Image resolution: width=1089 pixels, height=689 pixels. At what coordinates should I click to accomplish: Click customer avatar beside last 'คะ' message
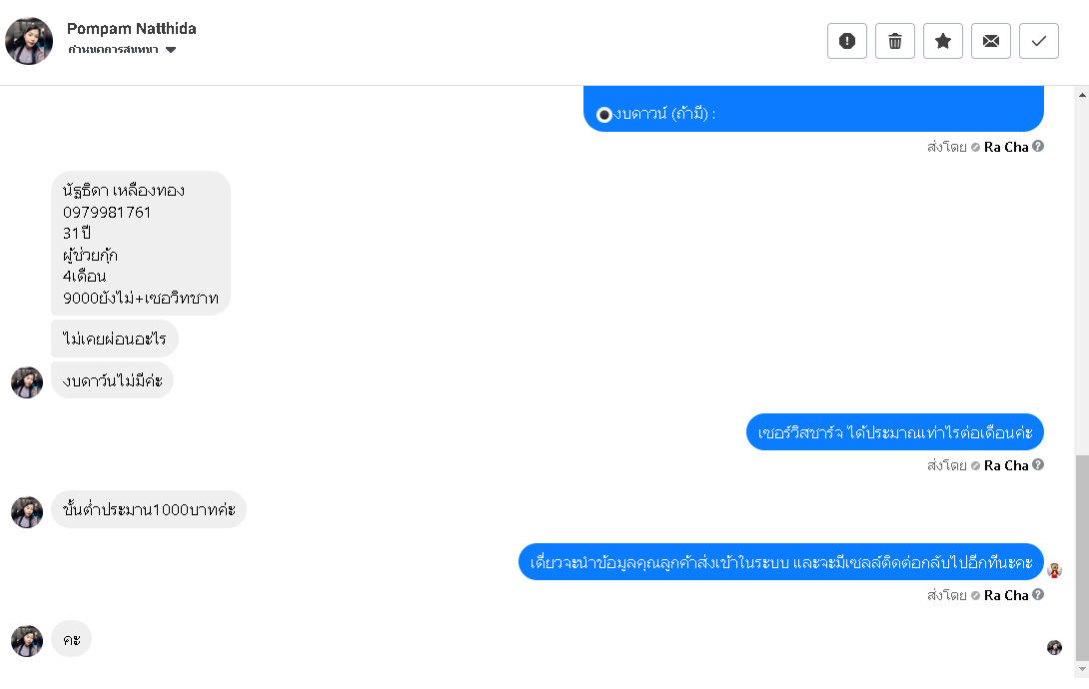click(x=27, y=640)
